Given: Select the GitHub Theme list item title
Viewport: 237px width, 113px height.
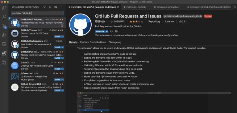Looking at the screenshot, I should click(x=29, y=30).
